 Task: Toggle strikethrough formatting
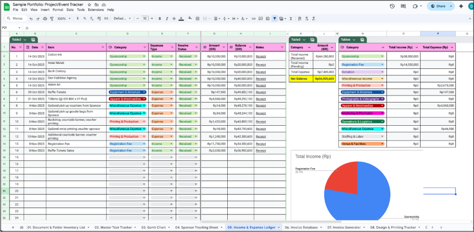[x=174, y=18]
